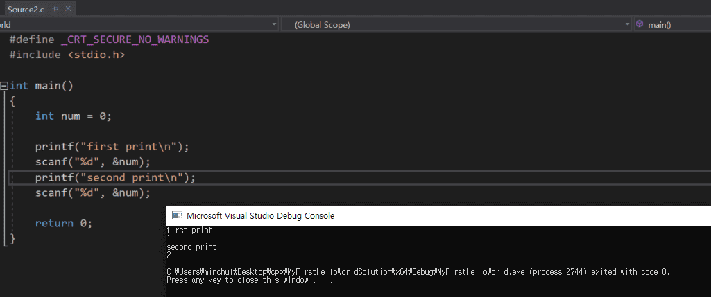Viewport: 711px width, 297px height.
Task: Pin the Source2.c tab
Action: (x=55, y=9)
